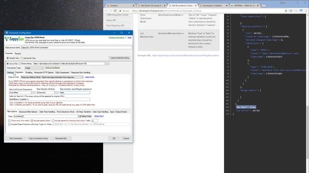
Task: Switch to Settings tab
Action: pyautogui.click(x=10, y=73)
